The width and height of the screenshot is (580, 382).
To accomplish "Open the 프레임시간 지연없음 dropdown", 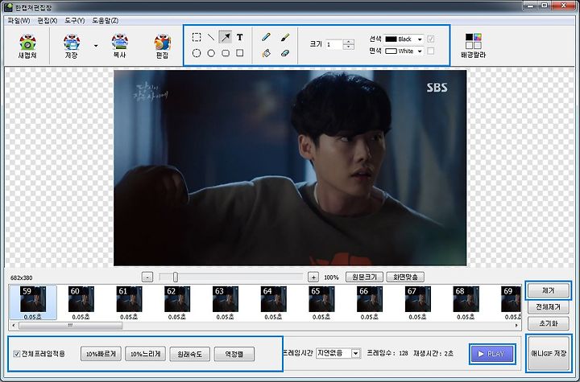I will [x=338, y=353].
